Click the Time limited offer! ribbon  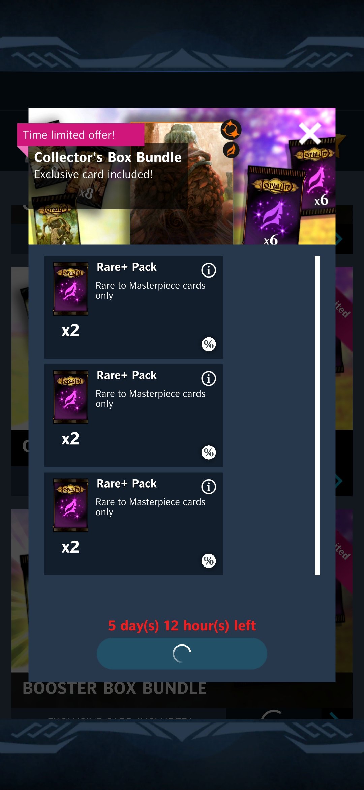[81, 135]
